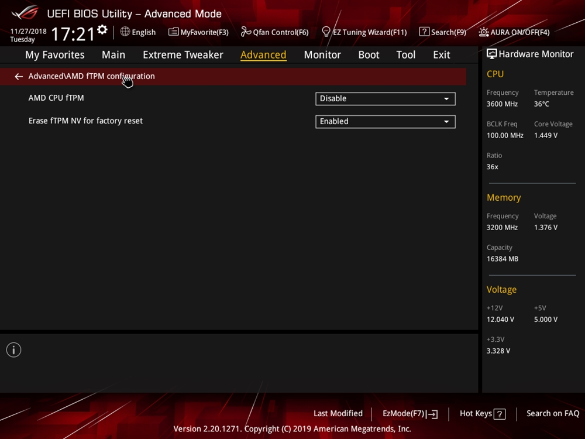
Task: Click arrow of Erase fTPM NV dropdown
Action: [446, 122]
